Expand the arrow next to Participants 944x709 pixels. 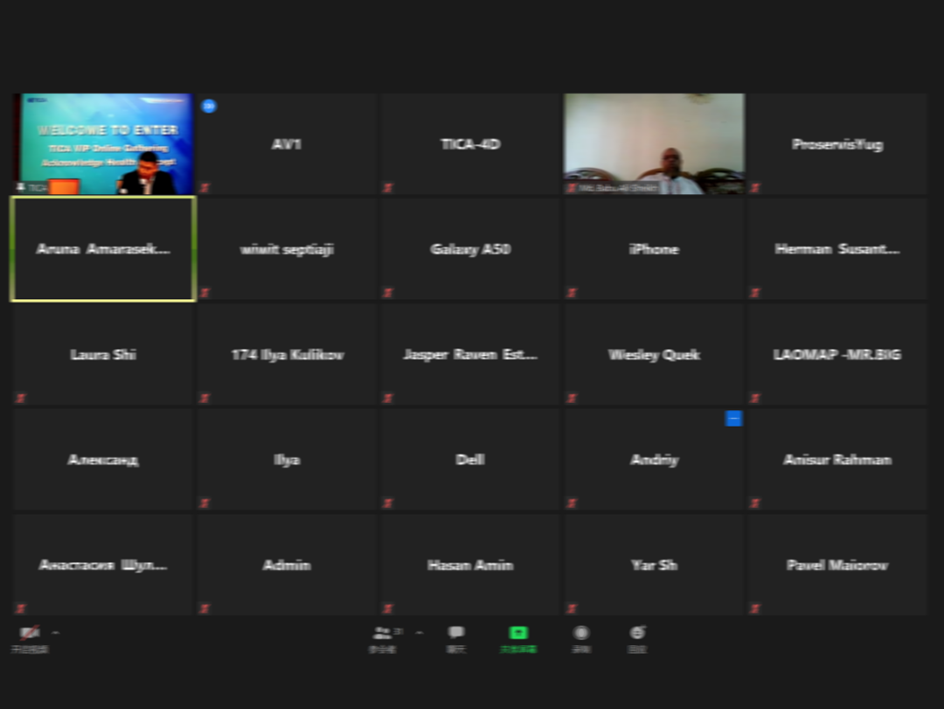coord(419,632)
